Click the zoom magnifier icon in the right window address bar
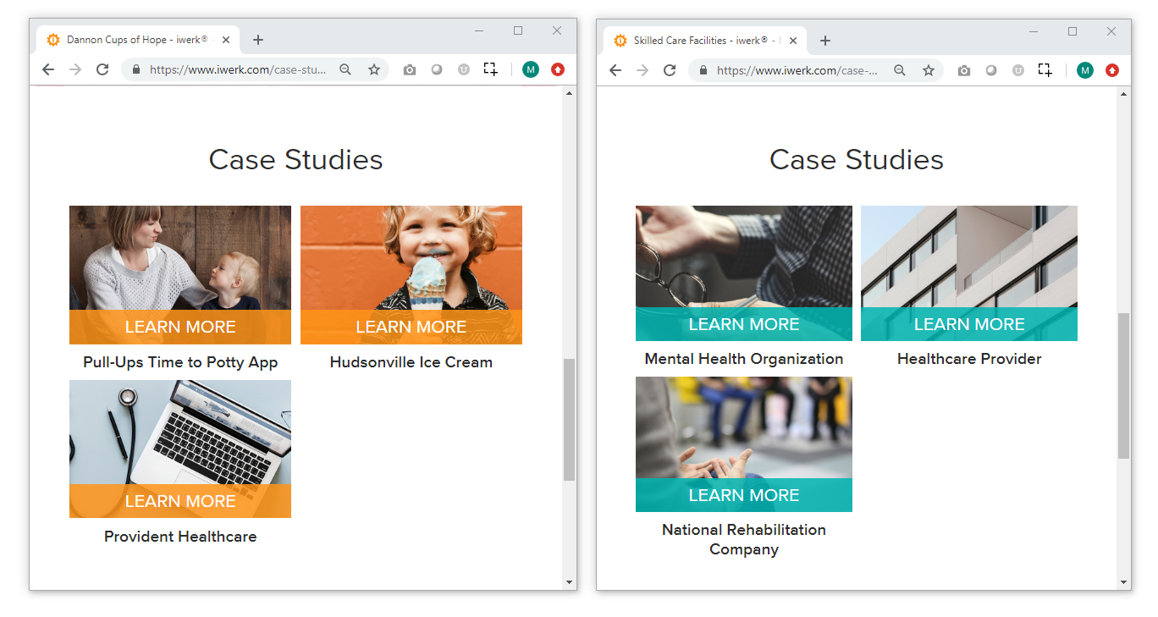 coord(900,70)
